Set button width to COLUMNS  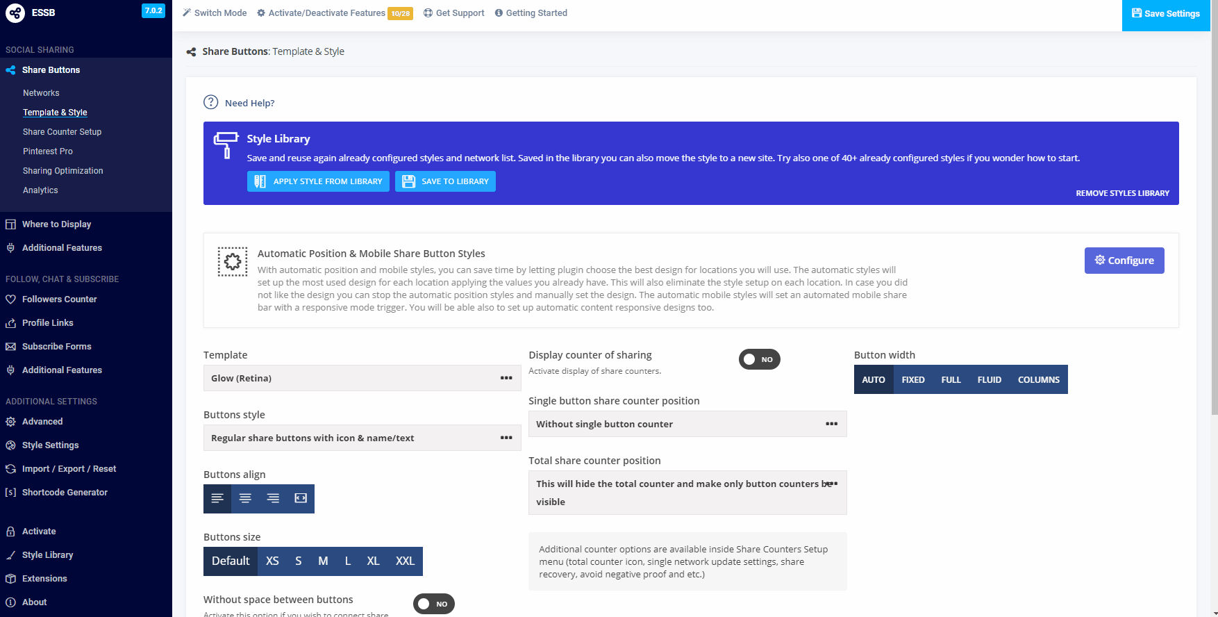[1038, 380]
